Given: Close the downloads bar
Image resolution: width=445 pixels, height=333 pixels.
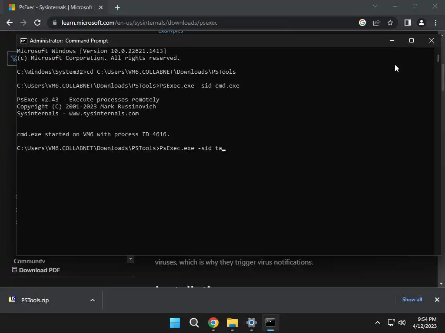Looking at the screenshot, I should 437,300.
